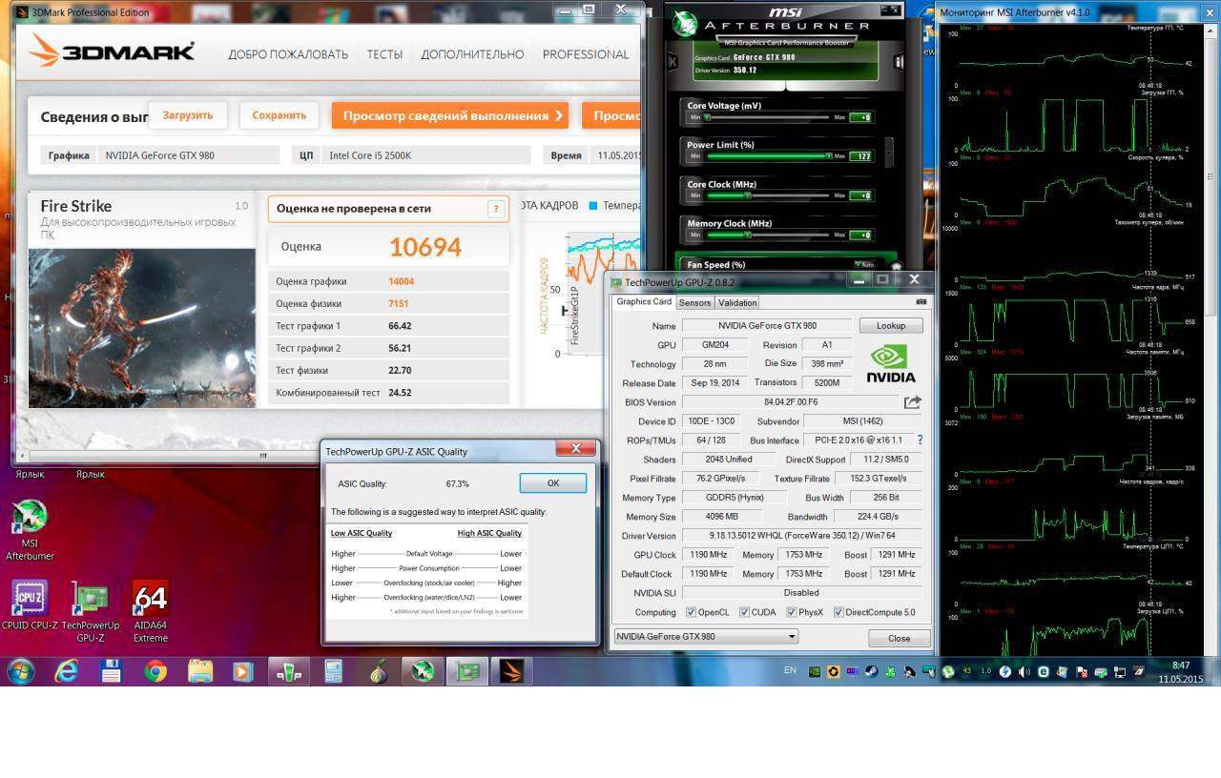This screenshot has height=778, width=1221.
Task: Click the info 'i' button in Afterburner
Action: 899,62
